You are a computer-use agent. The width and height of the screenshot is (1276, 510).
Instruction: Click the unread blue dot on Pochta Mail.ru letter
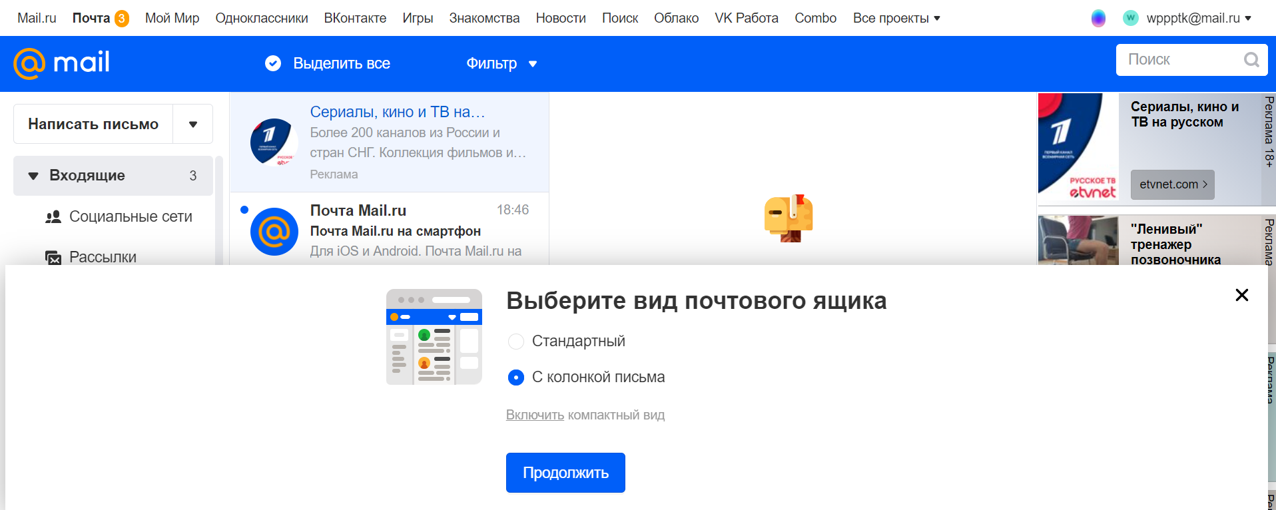click(x=244, y=210)
